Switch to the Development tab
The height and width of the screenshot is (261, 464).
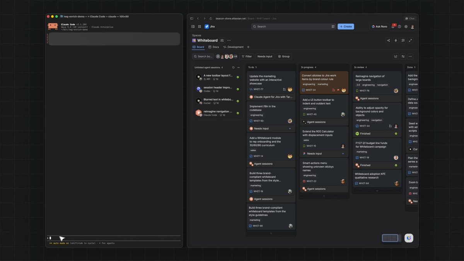234,47
